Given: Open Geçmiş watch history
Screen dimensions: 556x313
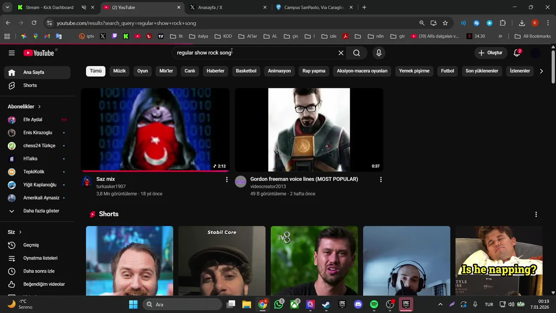Looking at the screenshot, I should click(x=37, y=245).
